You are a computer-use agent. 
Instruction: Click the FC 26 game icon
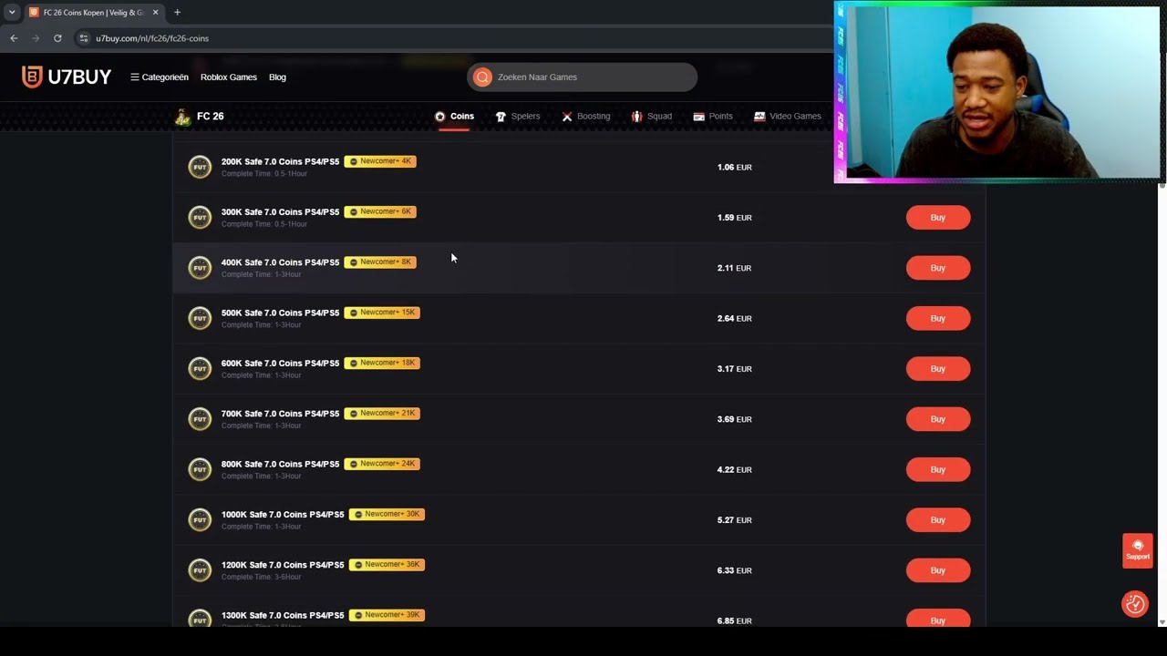183,117
